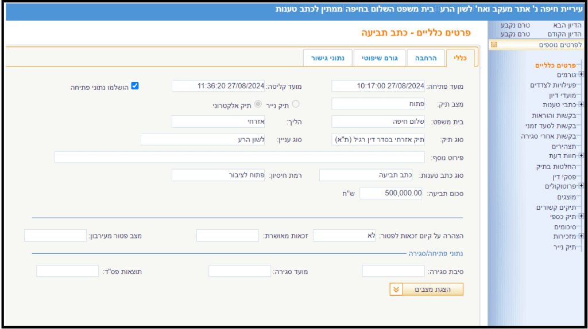
Task: Click the מועד קליטה date field
Action: coord(218,86)
